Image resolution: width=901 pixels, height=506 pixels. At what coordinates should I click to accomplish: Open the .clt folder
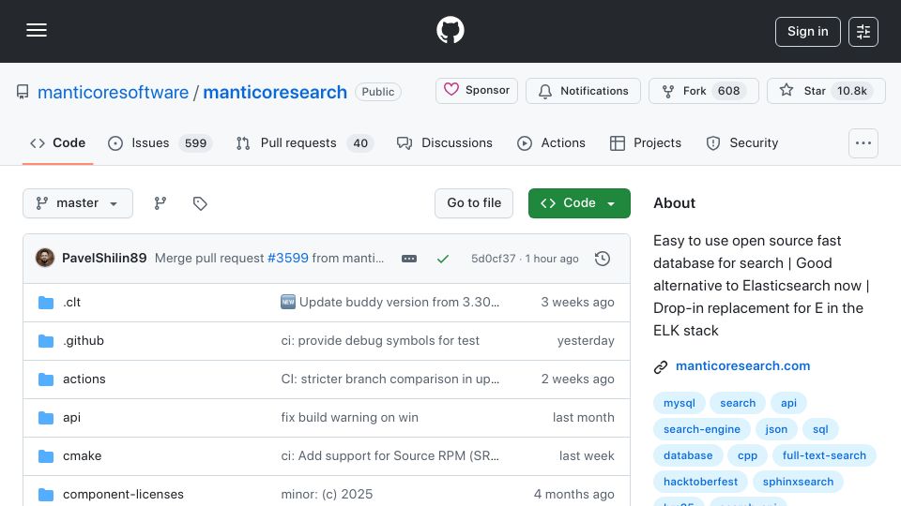tap(72, 303)
